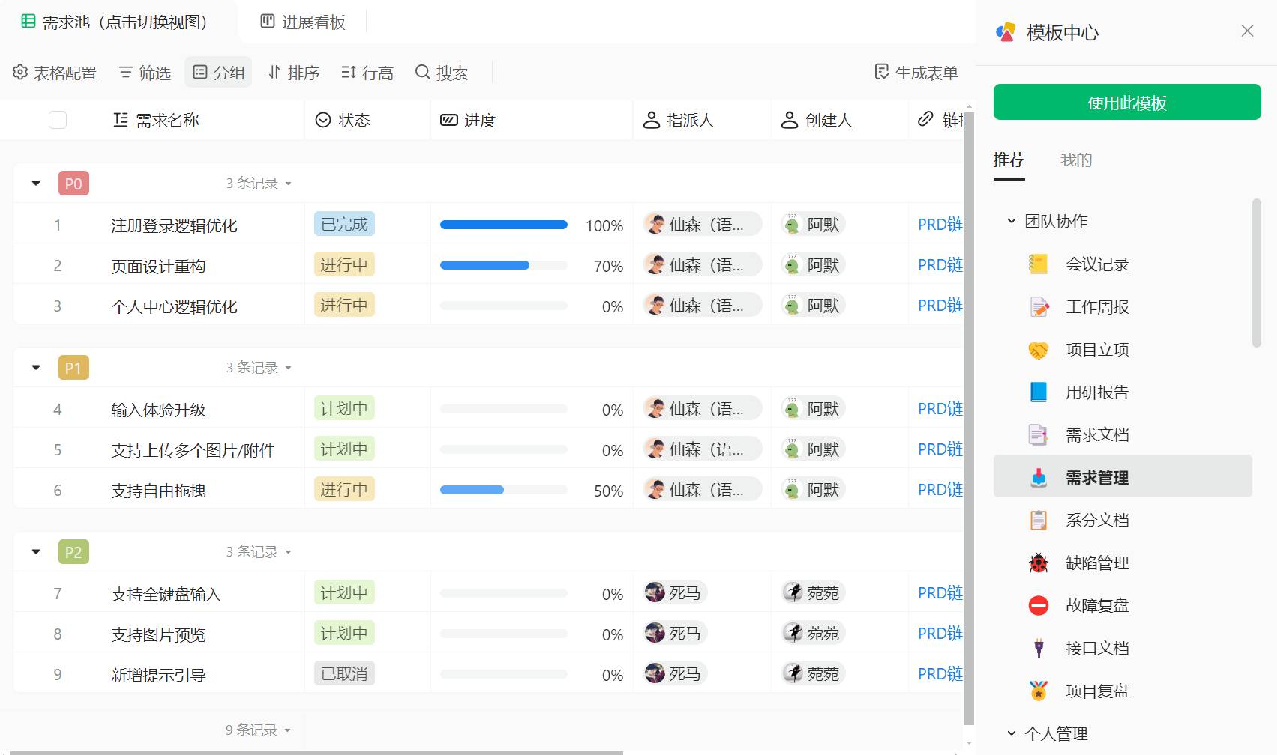Click the horizontal scrollbar at bottom
Image resolution: width=1277 pixels, height=755 pixels.
tap(315, 752)
